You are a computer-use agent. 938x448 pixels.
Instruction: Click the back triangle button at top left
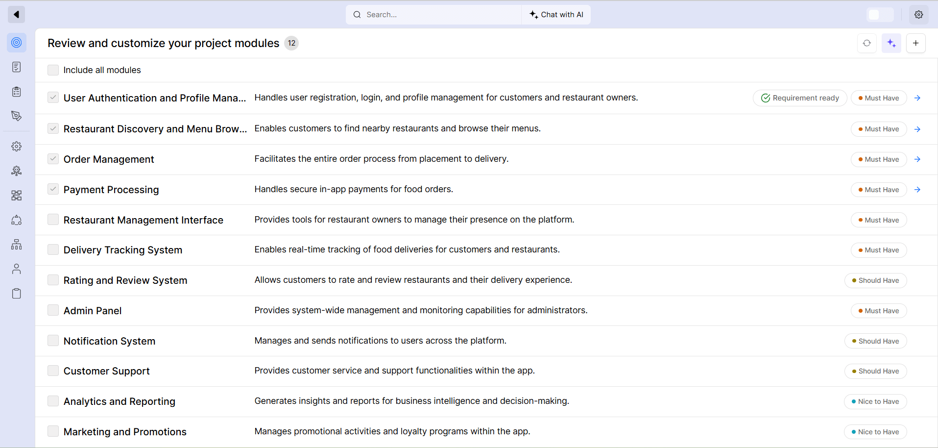[16, 15]
